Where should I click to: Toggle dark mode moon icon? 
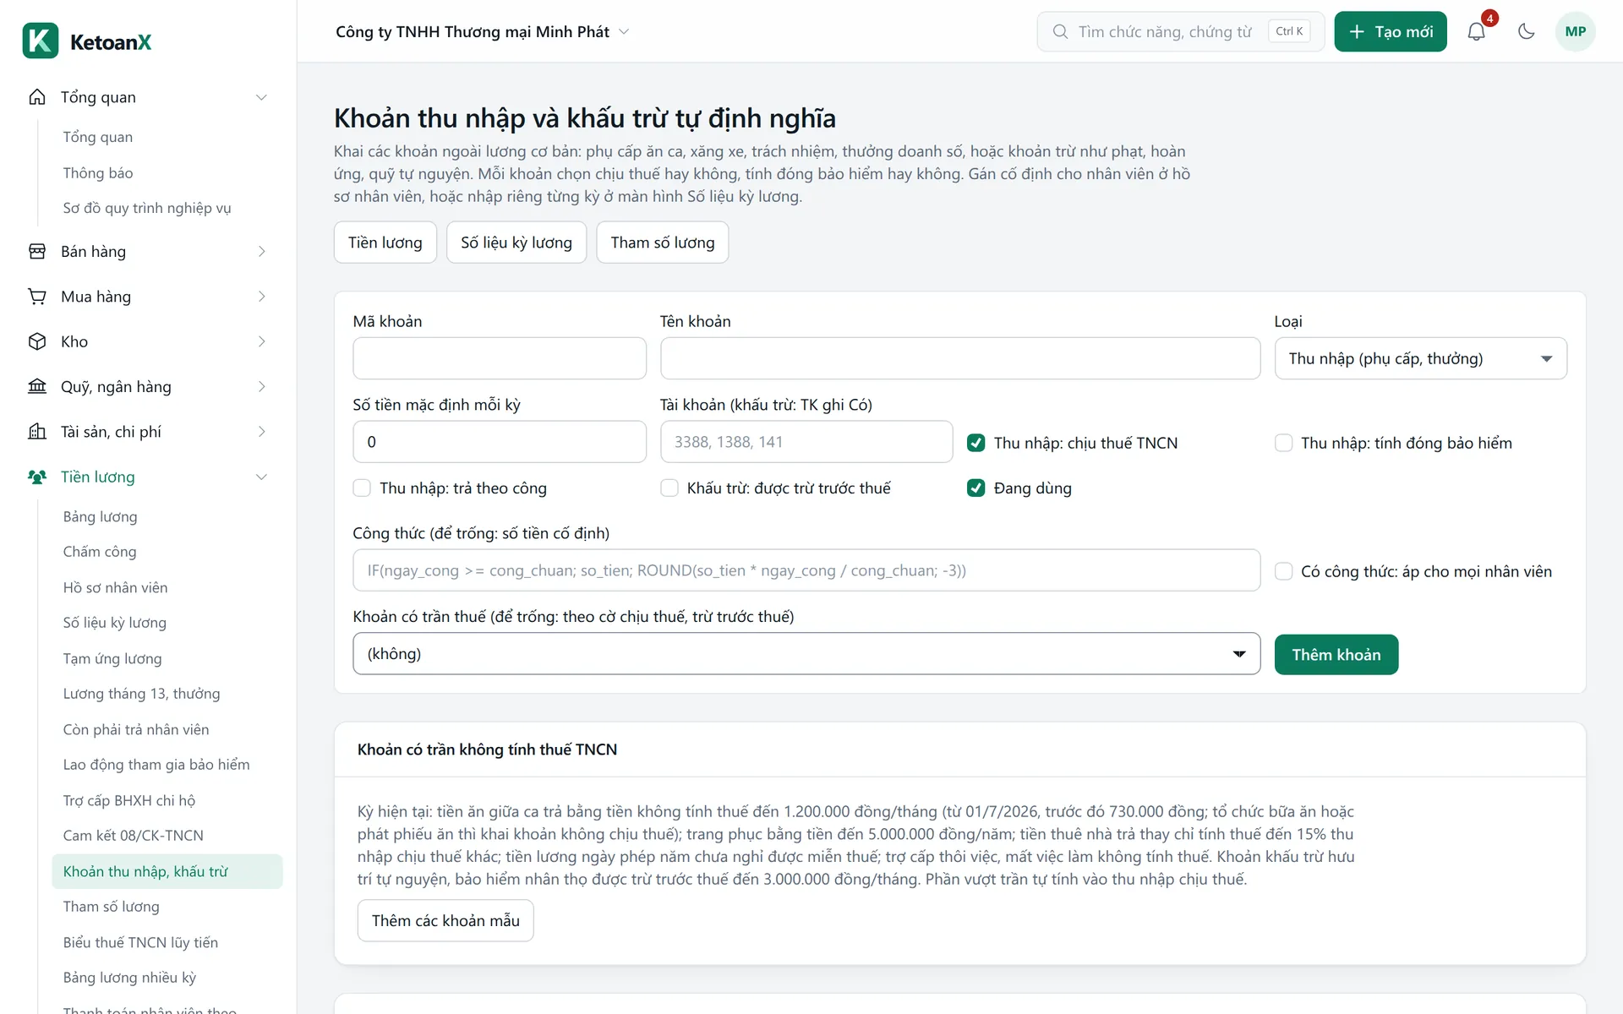tap(1526, 32)
